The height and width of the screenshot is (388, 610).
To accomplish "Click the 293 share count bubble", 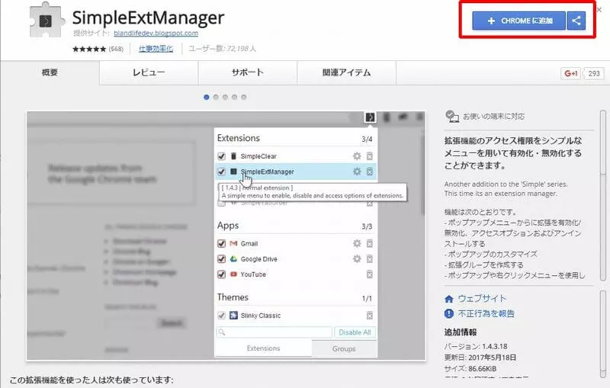I will point(594,73).
